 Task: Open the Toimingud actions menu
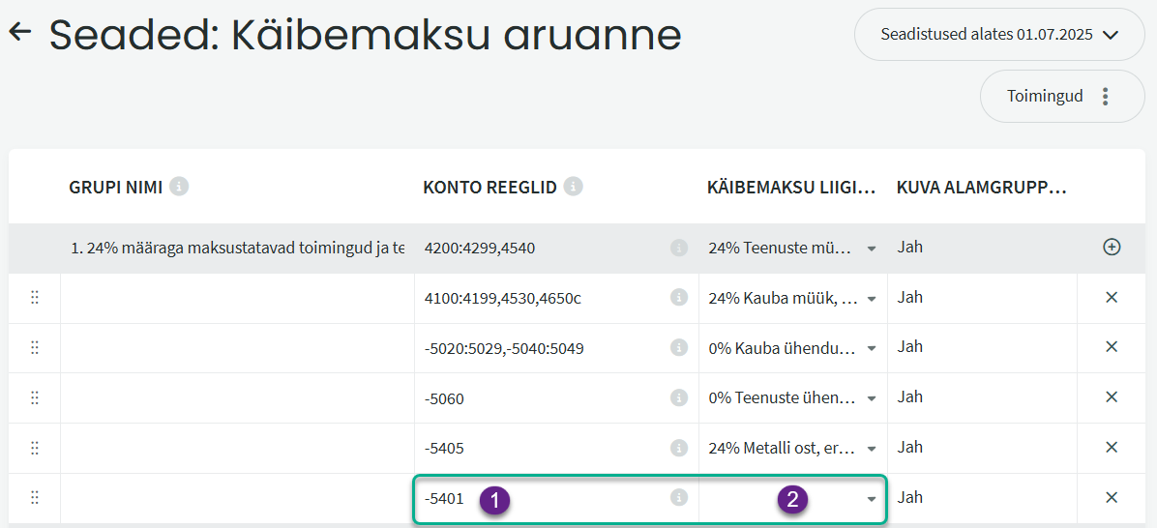[x=1061, y=96]
